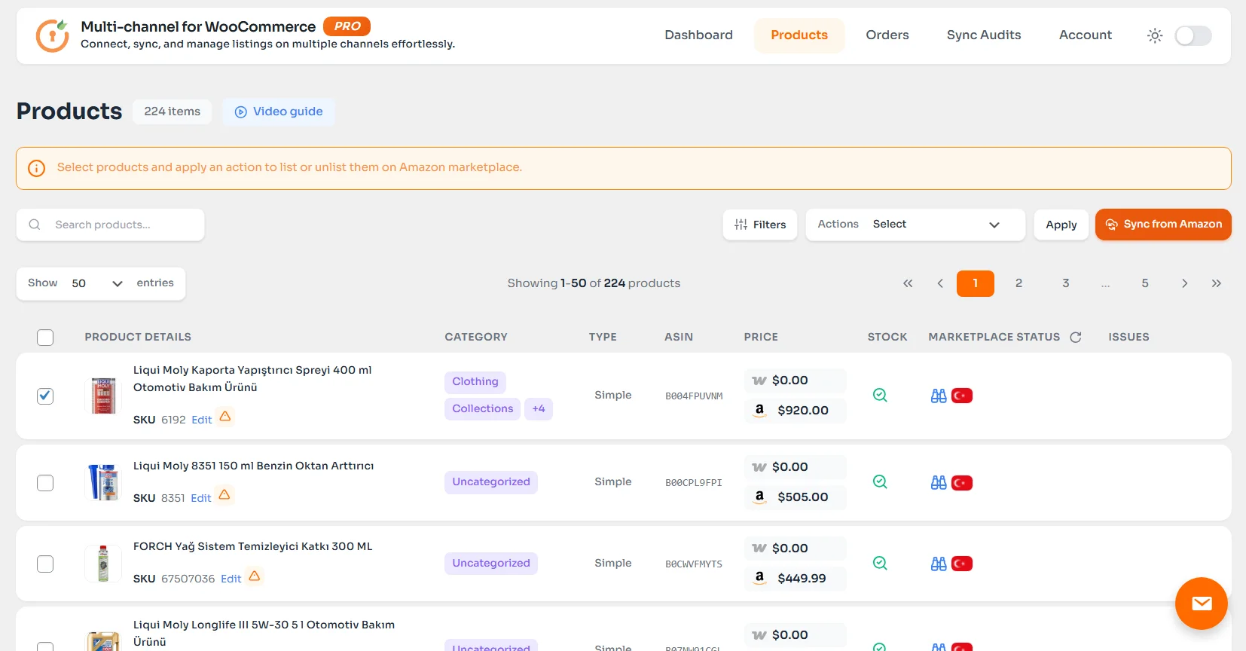Click the 224 items badge
Viewport: 1246px width, 651px height.
[173, 112]
